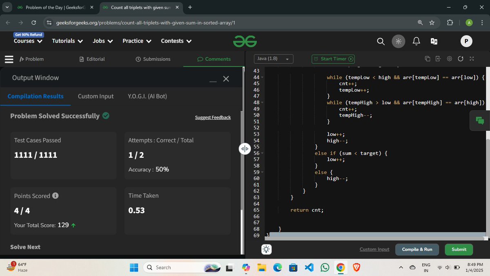
Task: Click the browser address bar URL
Action: (145, 22)
